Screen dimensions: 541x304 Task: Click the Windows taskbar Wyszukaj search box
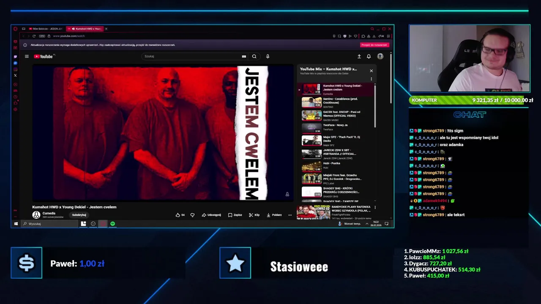tap(49, 224)
